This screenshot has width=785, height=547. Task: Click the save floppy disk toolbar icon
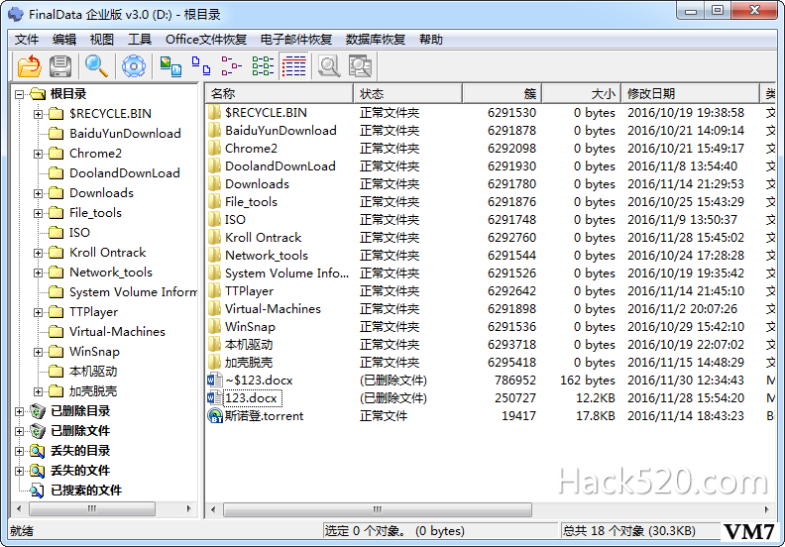[60, 66]
